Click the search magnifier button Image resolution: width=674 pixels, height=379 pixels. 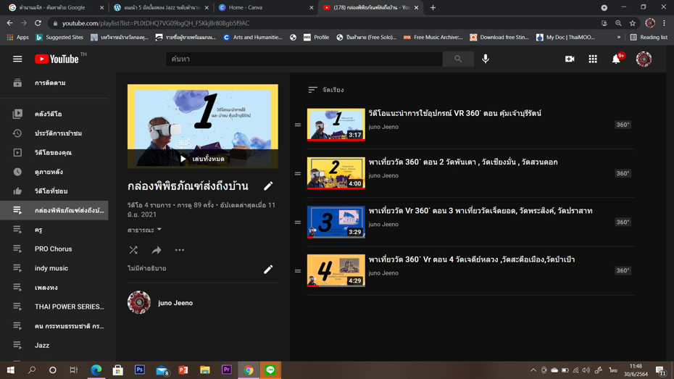[x=458, y=59]
